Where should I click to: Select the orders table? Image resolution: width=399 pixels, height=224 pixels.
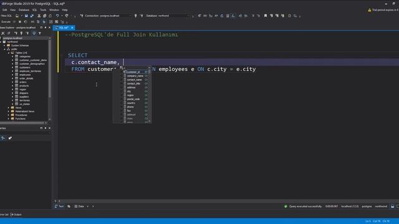tap(23, 82)
